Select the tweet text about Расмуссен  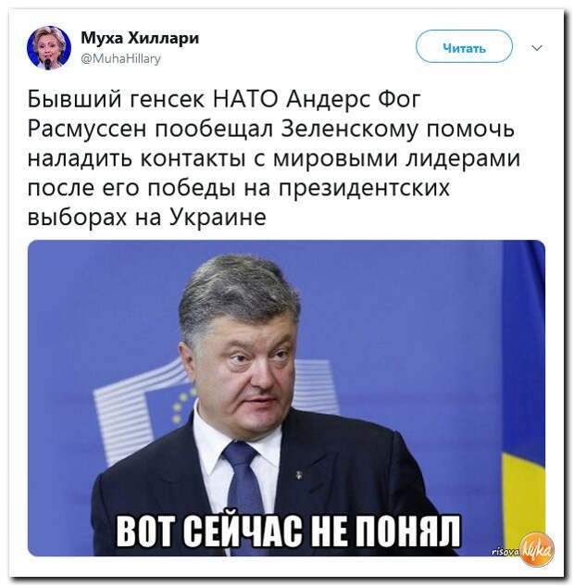pyautogui.click(x=274, y=158)
